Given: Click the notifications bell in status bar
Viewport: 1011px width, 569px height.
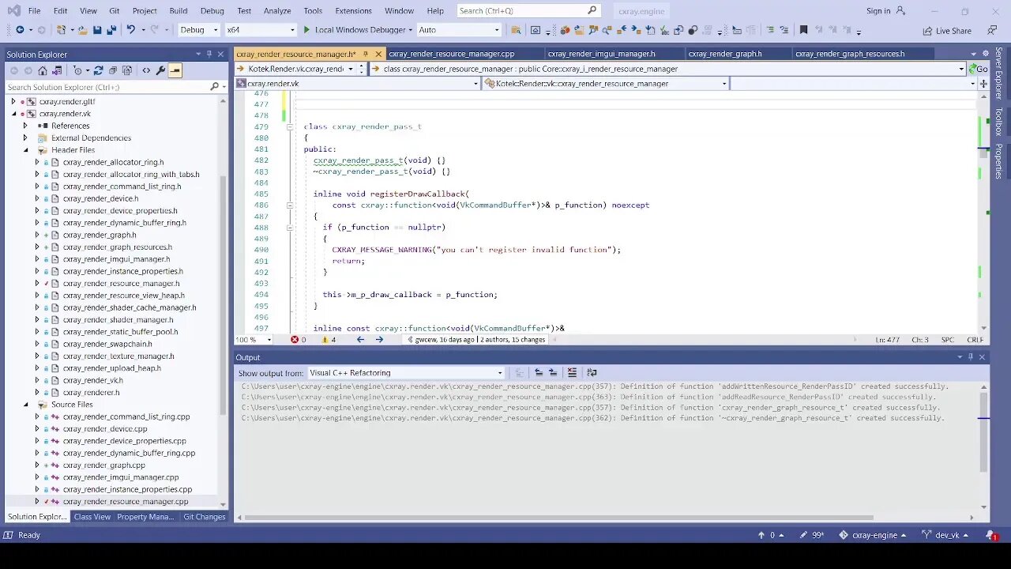Looking at the screenshot, I should (x=990, y=535).
